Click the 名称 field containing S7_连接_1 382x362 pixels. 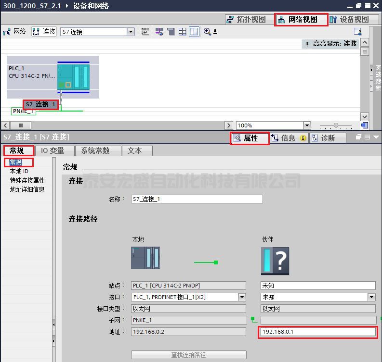[x=197, y=199]
